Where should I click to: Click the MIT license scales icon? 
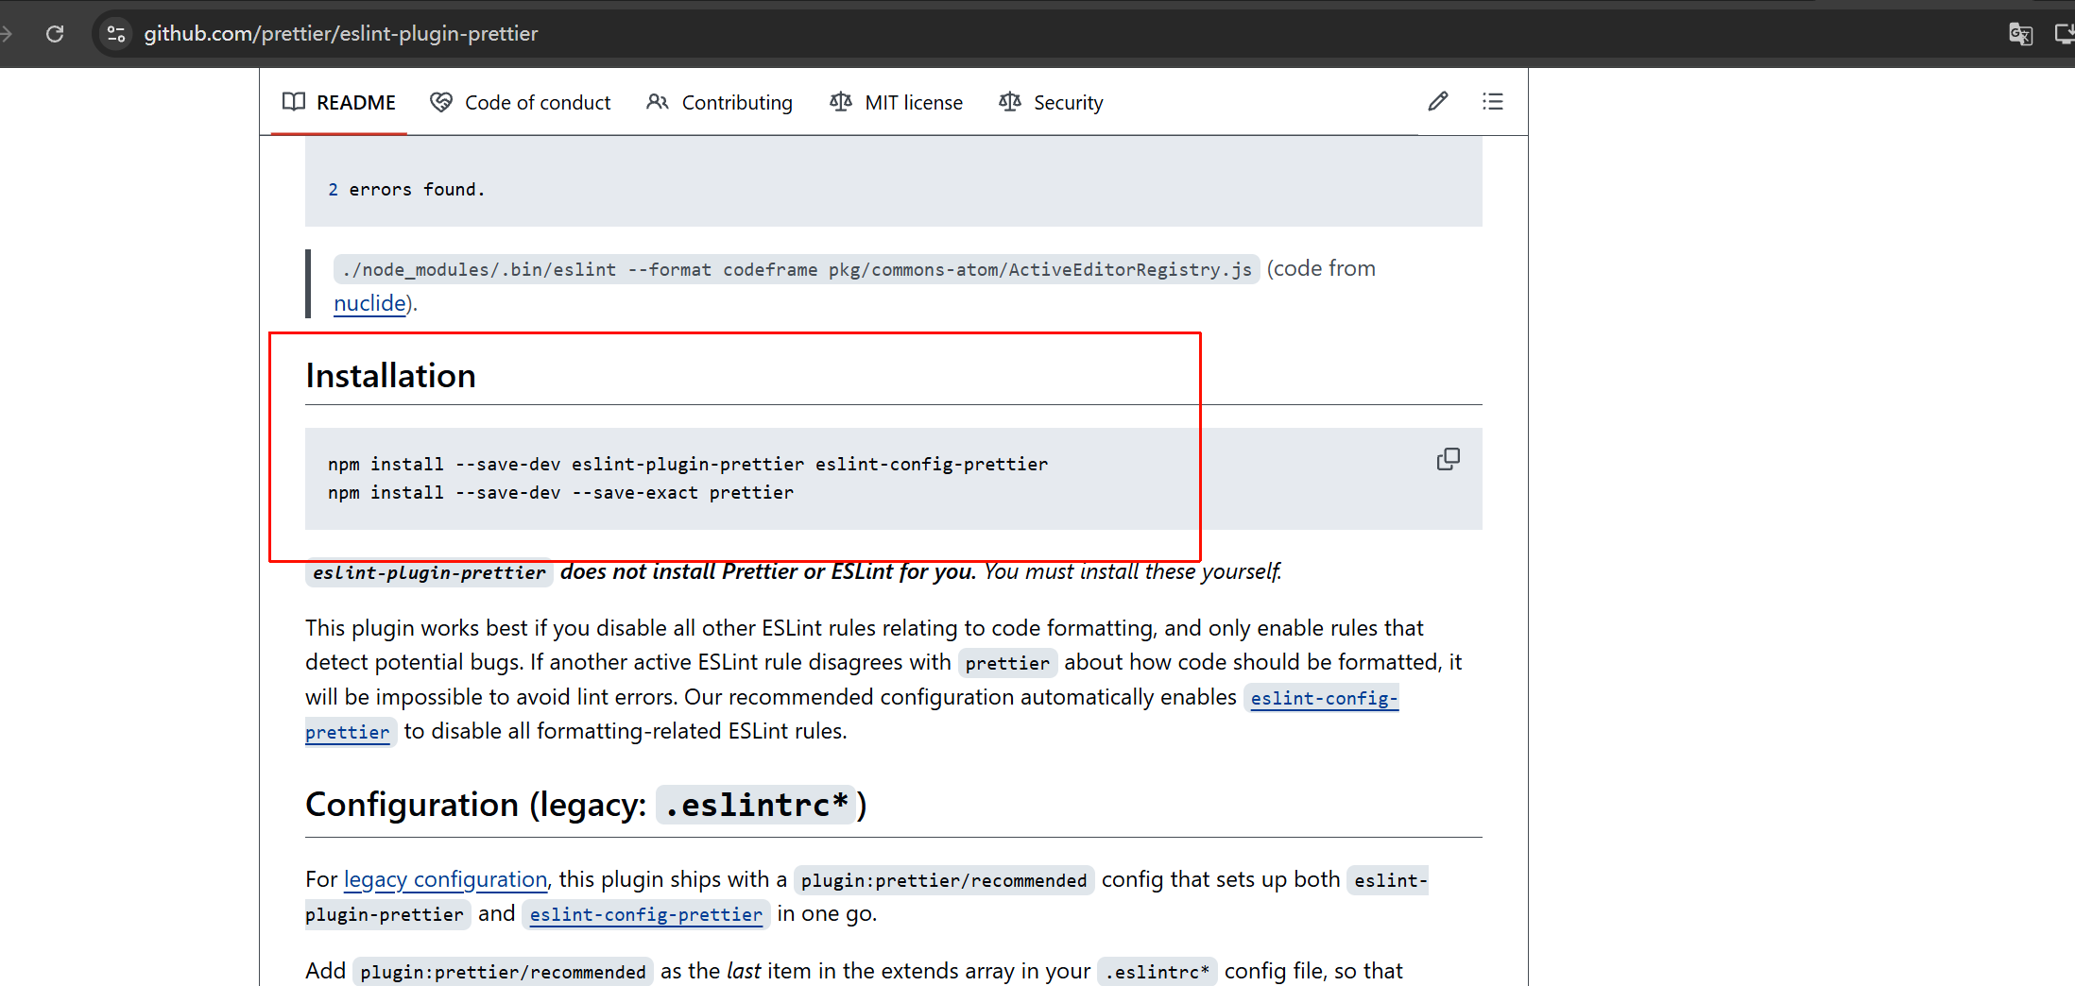tap(841, 102)
